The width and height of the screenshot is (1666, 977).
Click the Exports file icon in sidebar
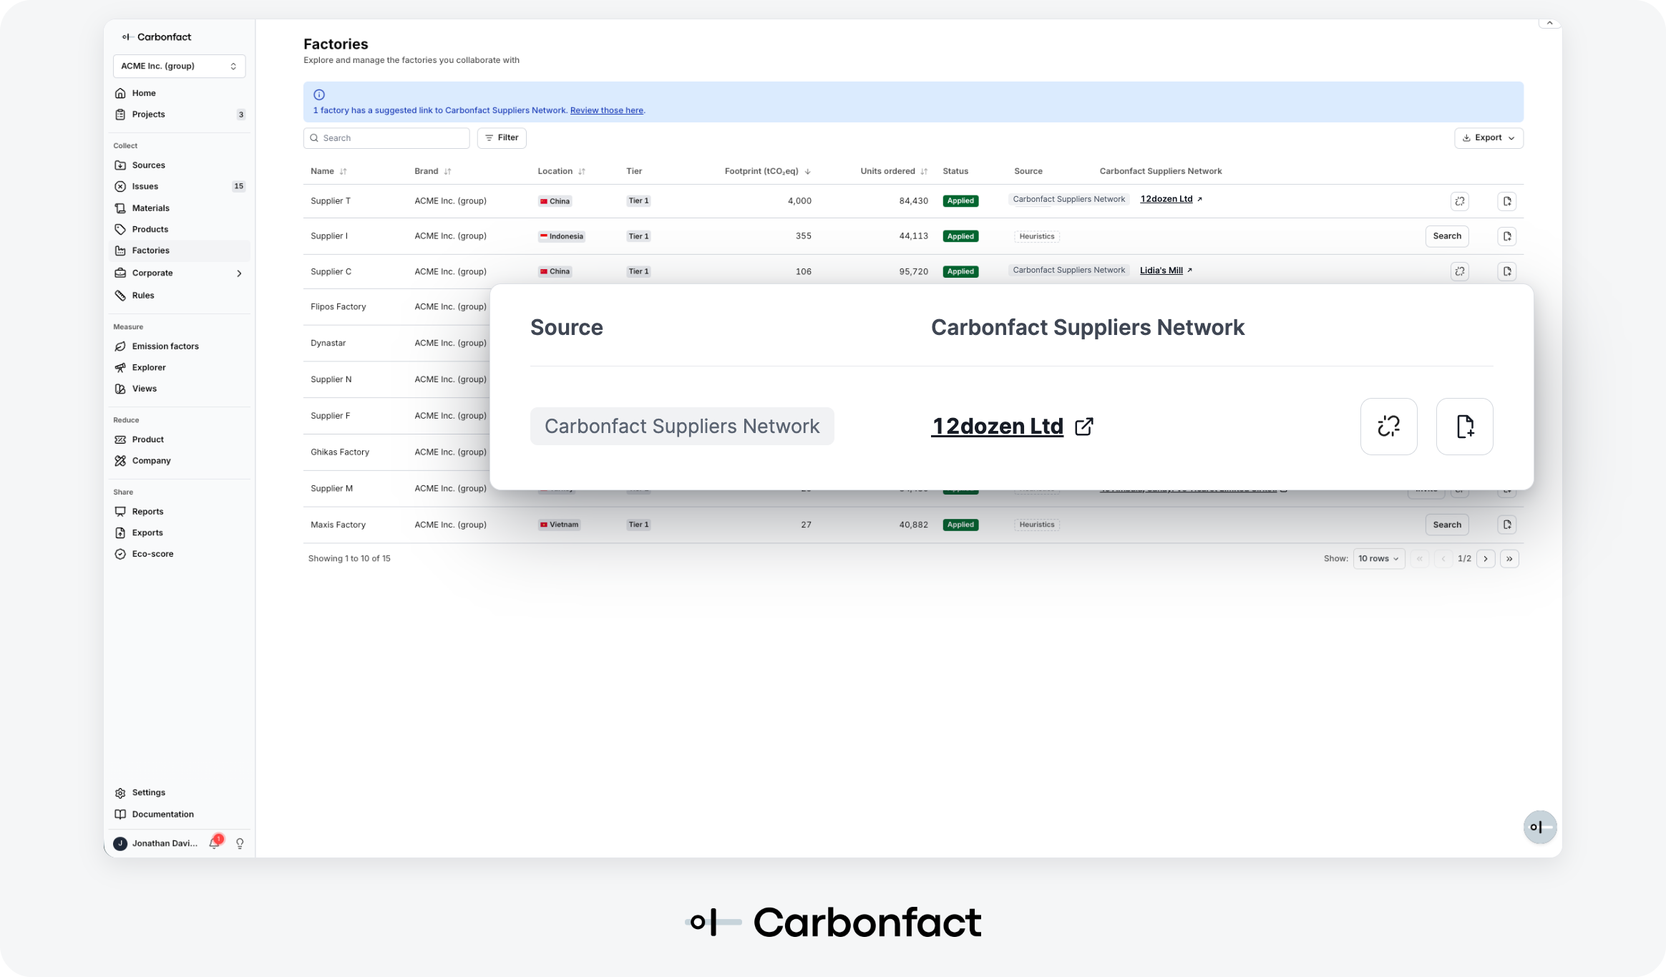tap(120, 533)
